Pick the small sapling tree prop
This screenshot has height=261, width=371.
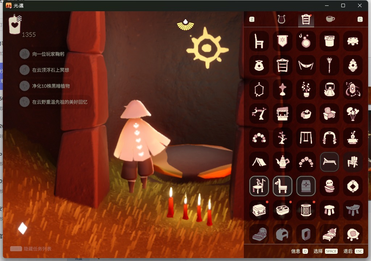coord(282,138)
